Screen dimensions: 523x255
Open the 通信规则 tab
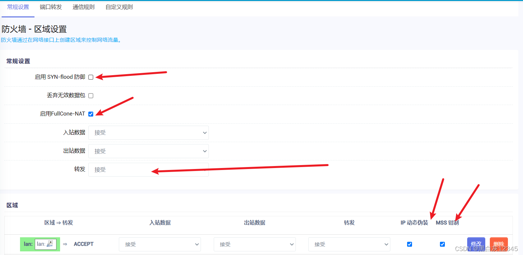click(83, 7)
